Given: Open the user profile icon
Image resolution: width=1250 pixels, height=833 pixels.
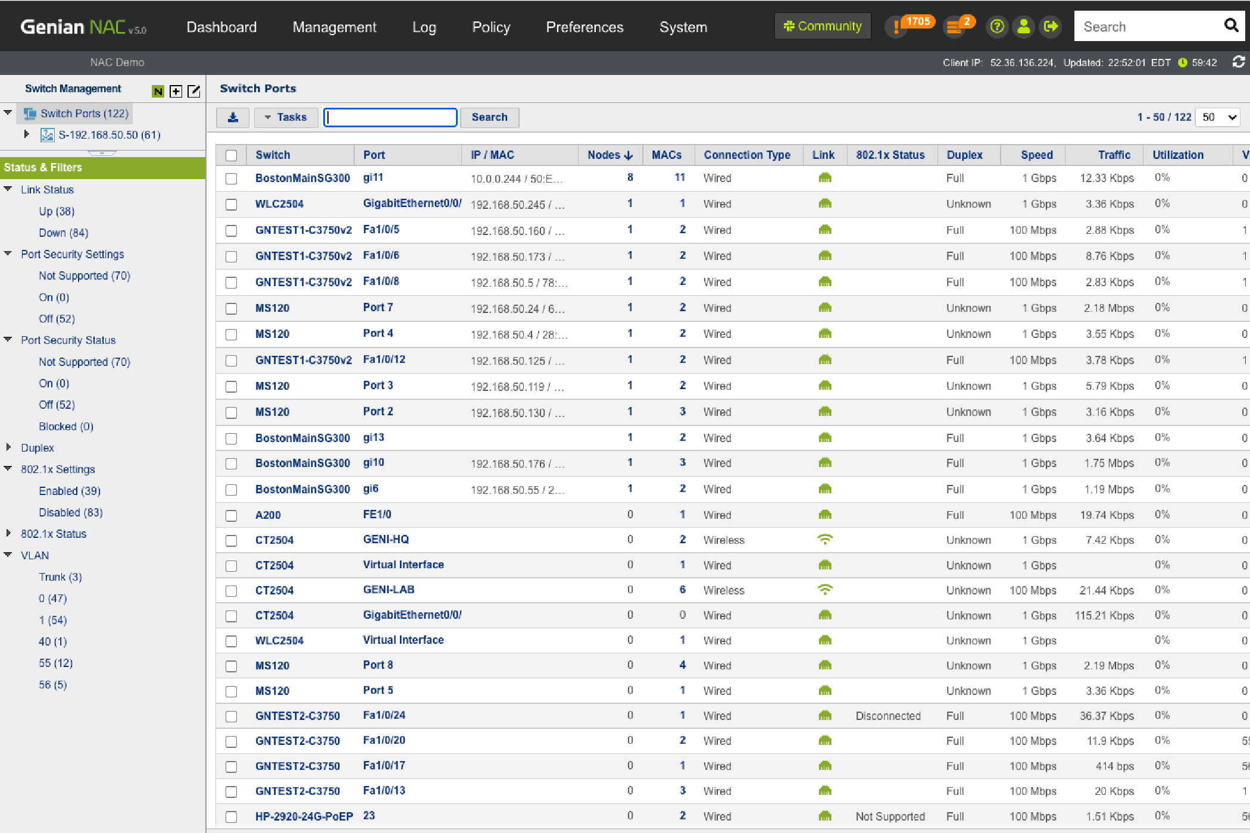Looking at the screenshot, I should pos(1024,27).
